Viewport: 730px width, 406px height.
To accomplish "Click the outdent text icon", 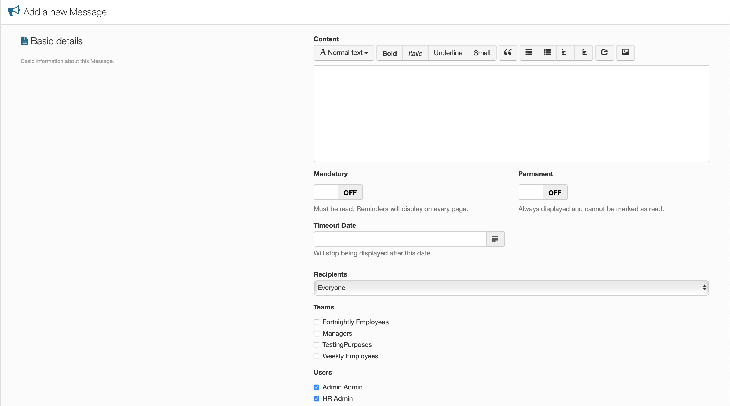I will pos(565,53).
